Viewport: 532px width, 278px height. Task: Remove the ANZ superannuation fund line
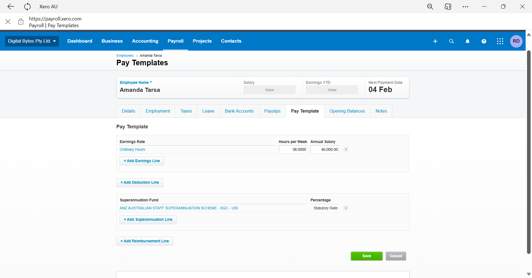346,208
